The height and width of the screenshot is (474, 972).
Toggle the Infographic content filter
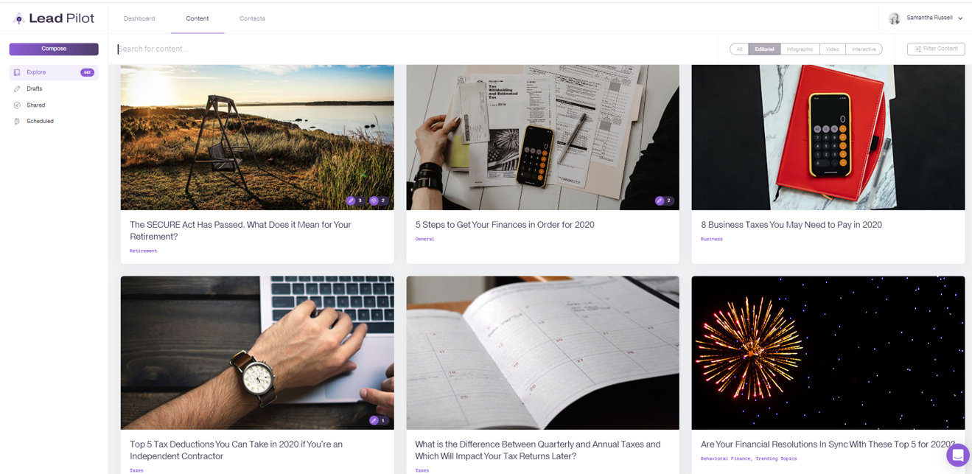click(x=800, y=49)
